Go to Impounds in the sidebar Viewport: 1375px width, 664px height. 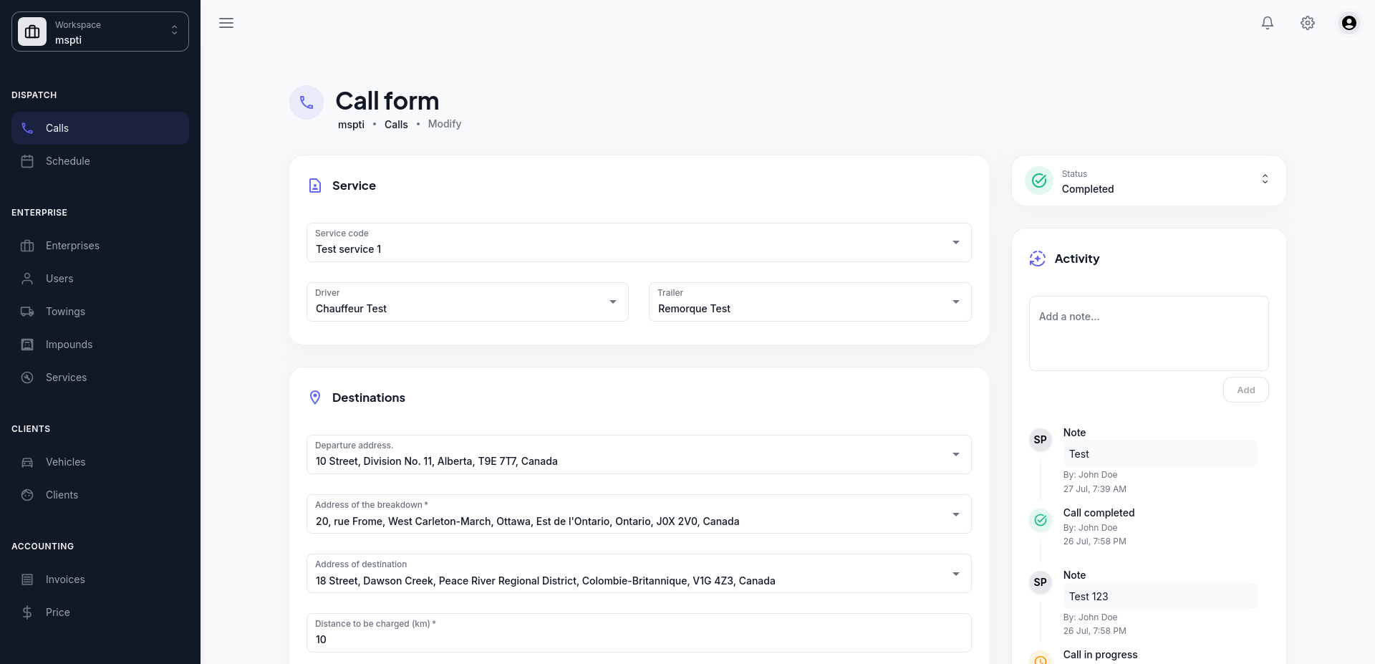click(x=69, y=345)
